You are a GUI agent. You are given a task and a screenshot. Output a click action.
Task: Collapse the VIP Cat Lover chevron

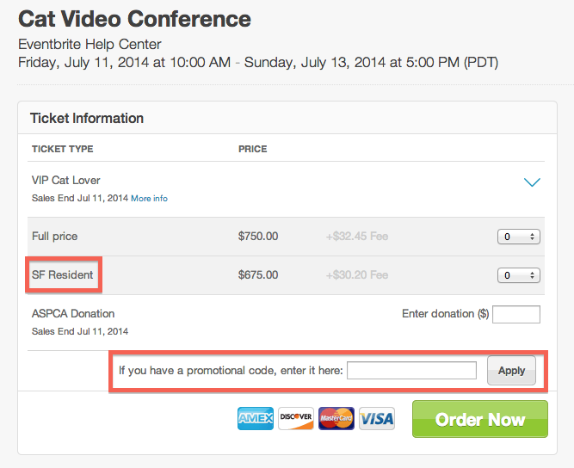(x=532, y=182)
